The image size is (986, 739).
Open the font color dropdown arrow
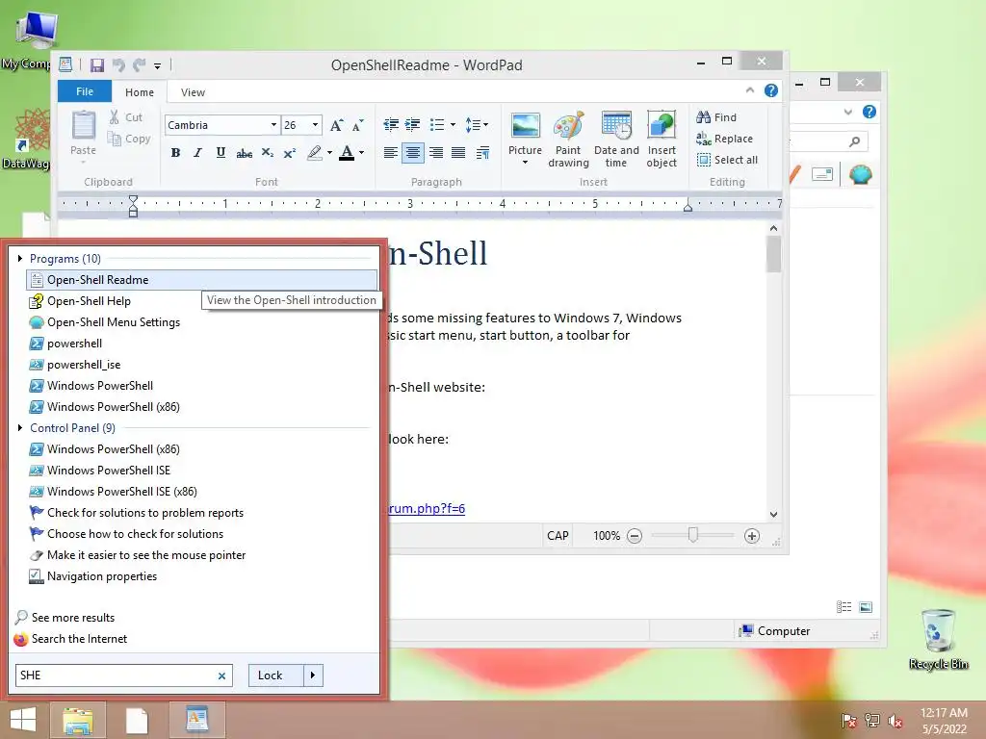(362, 153)
